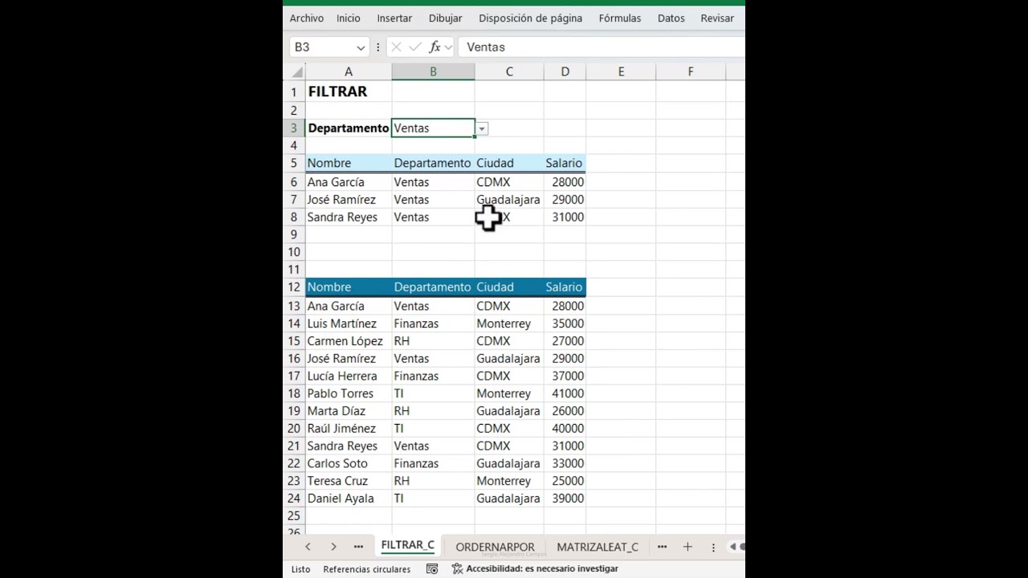Click horizontal scroll left arrow

pyautogui.click(x=732, y=547)
